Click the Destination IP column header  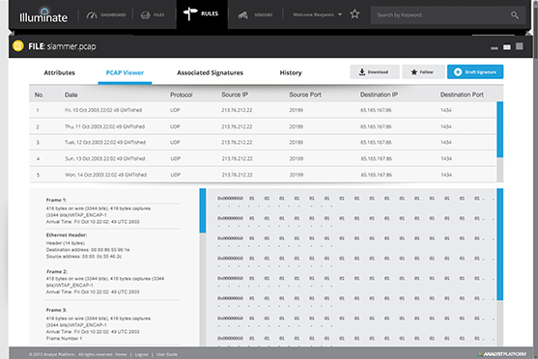tap(379, 95)
